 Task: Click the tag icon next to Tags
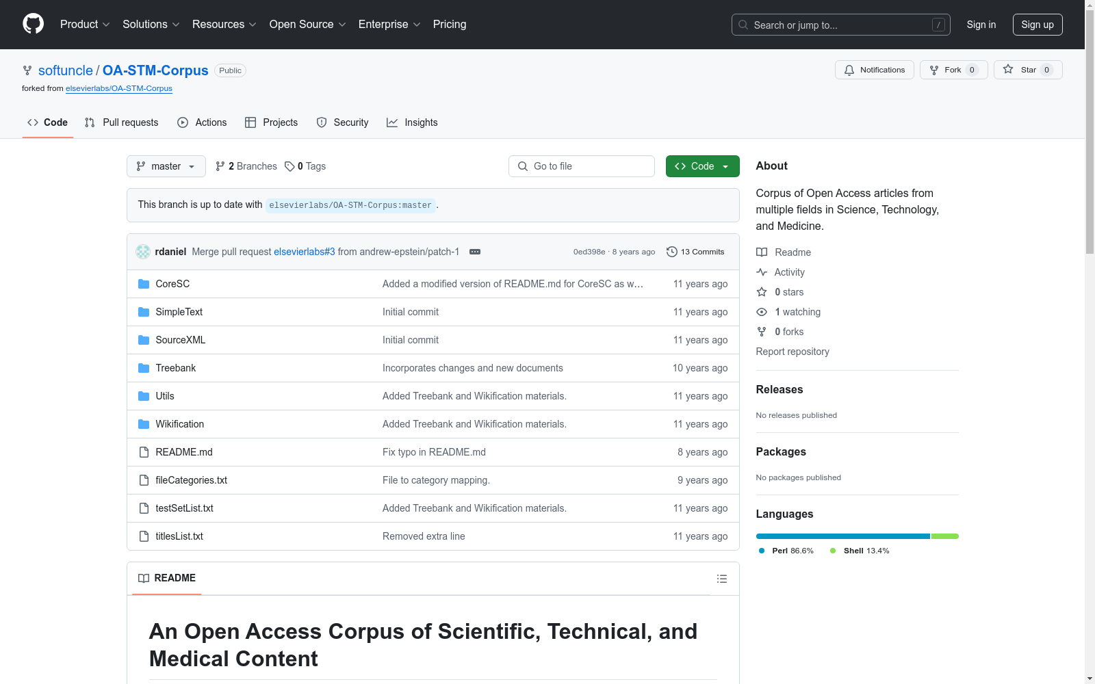pos(289,166)
